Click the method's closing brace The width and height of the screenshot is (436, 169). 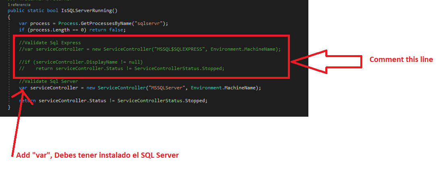point(9,107)
